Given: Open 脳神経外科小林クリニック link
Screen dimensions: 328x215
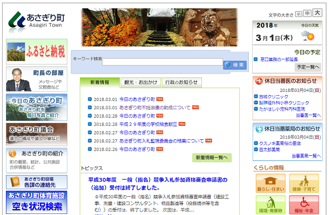Looking at the screenshot, I should [x=284, y=103].
